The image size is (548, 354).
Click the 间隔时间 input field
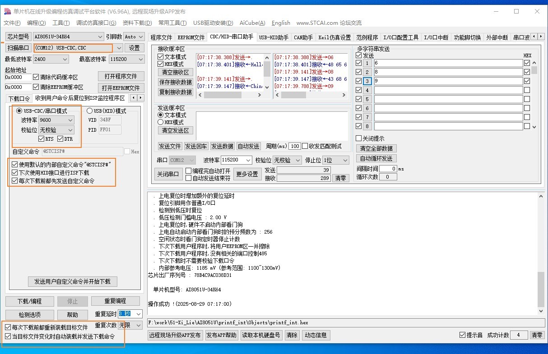coord(388,169)
